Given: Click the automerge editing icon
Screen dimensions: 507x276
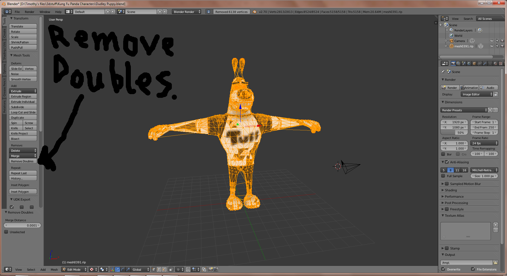Looking at the screenshot, I should point(204,269).
